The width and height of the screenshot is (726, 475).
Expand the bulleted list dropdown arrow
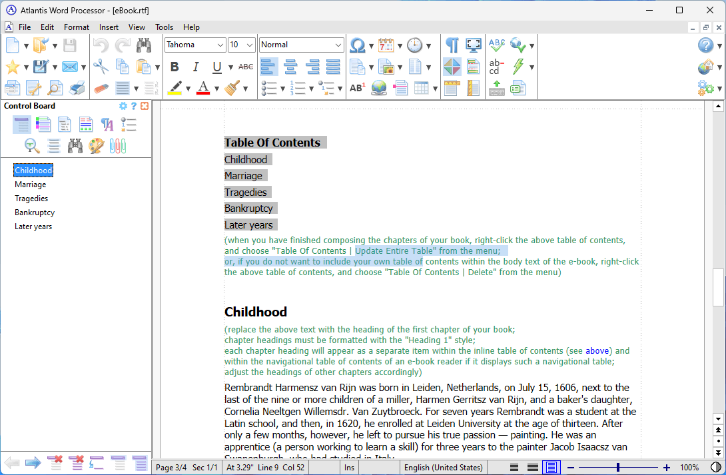(x=282, y=89)
